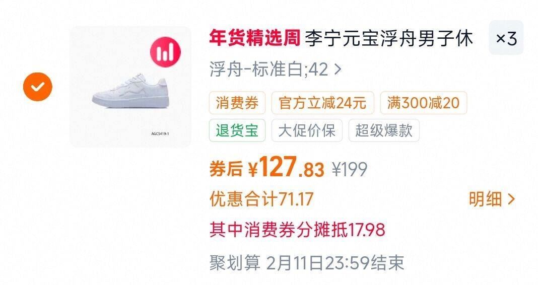Click the 优惠合计71.17 savings text
This screenshot has width=538, height=285.
[x=261, y=199]
